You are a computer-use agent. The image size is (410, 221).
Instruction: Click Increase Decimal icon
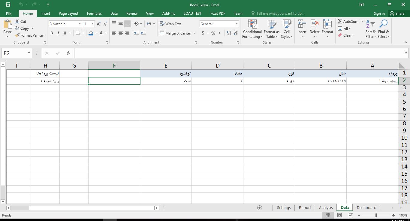(228, 33)
